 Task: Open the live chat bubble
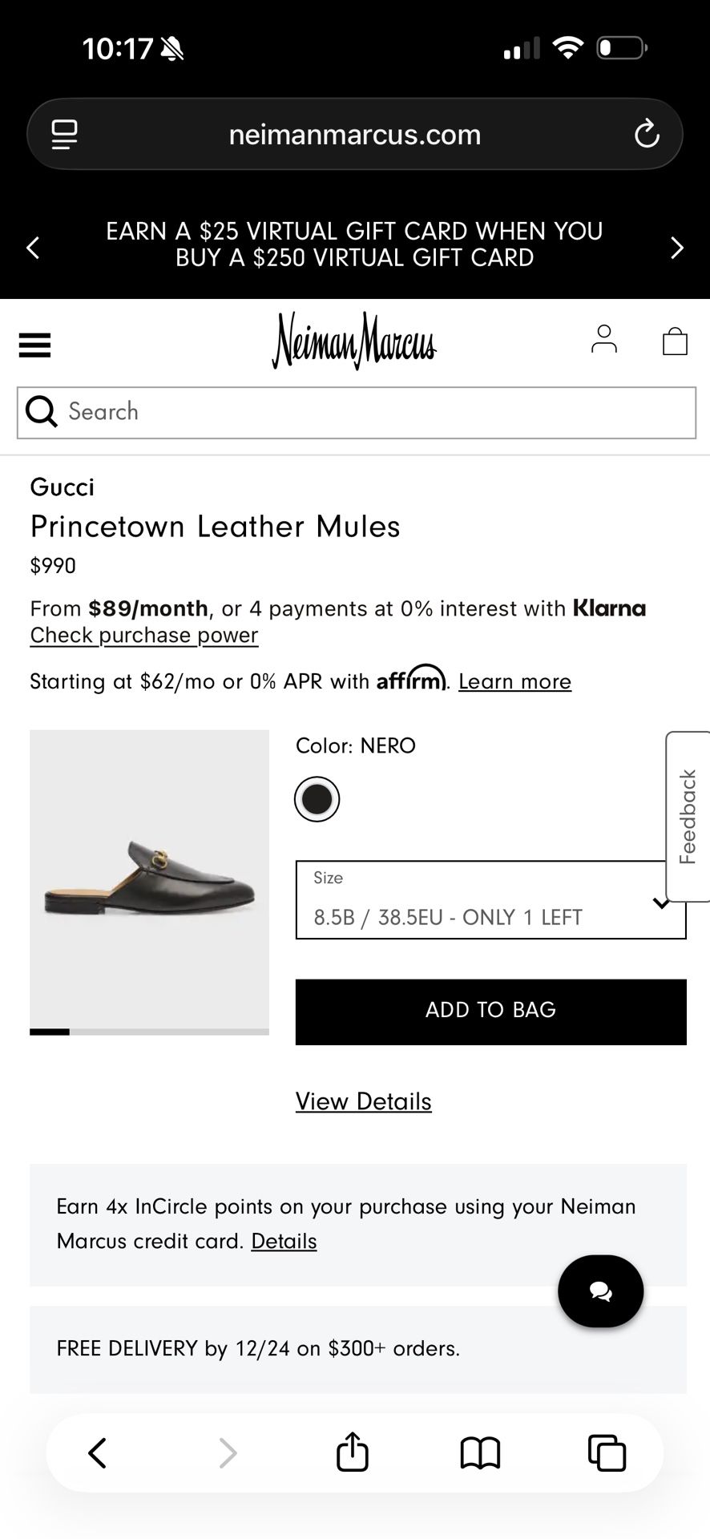tap(600, 1291)
